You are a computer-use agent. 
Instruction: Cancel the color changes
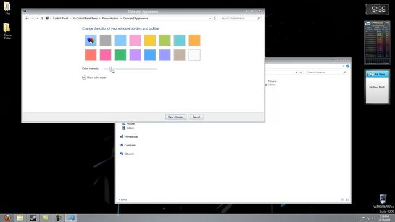pos(196,117)
